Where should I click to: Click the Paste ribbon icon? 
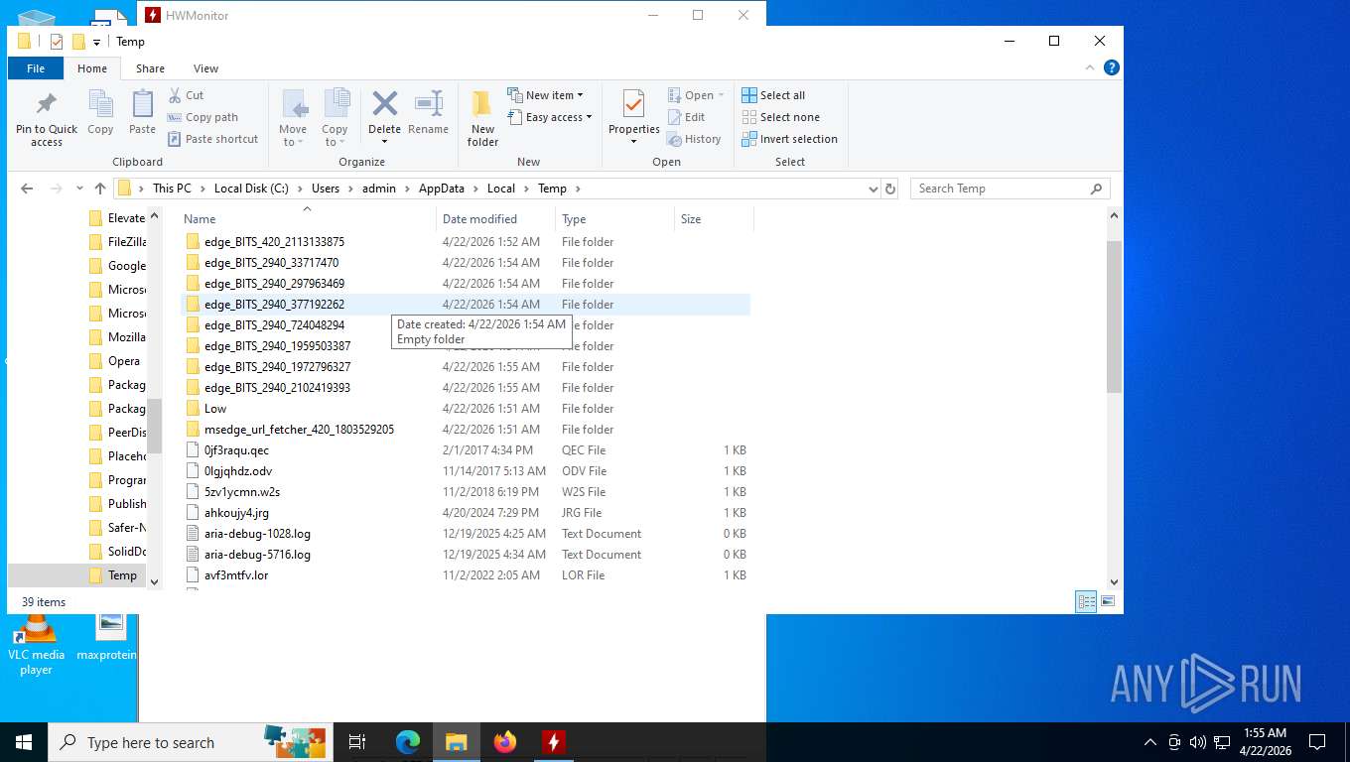(142, 113)
